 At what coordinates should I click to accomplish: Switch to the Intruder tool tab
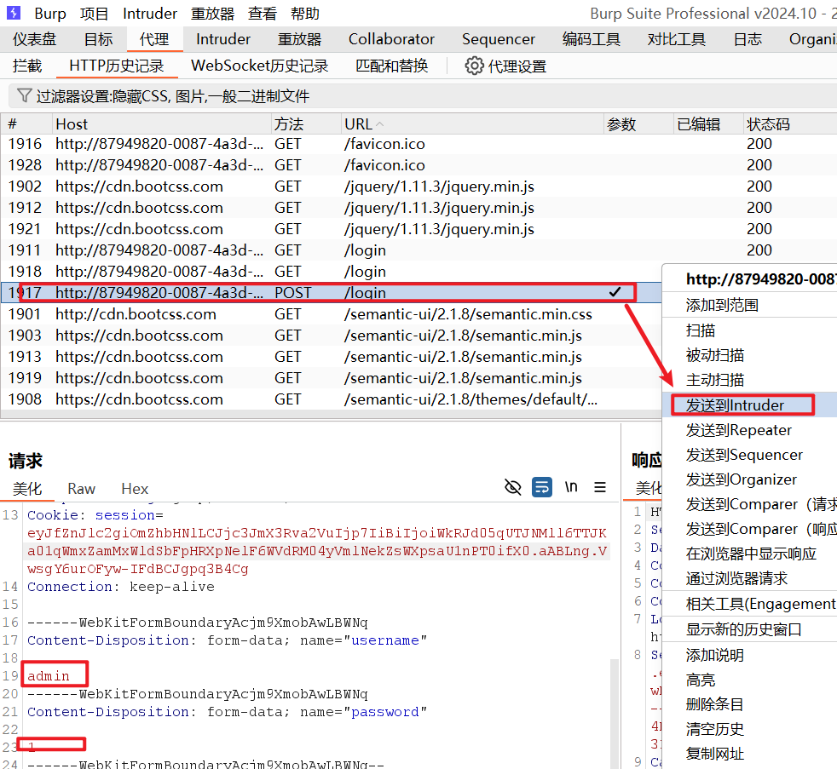click(223, 39)
